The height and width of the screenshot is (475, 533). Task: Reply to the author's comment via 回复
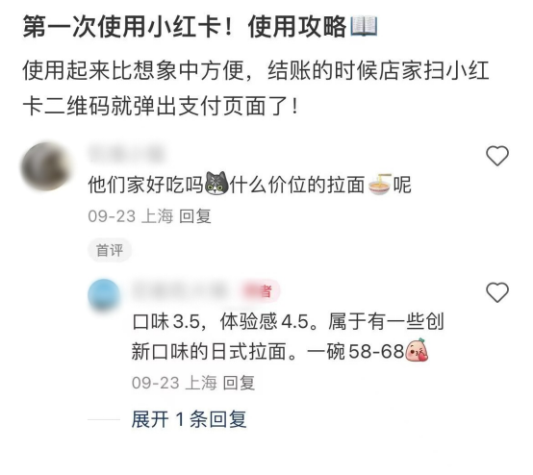(x=239, y=383)
